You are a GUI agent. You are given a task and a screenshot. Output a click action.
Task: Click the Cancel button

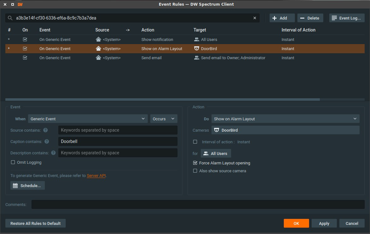[x=352, y=223]
